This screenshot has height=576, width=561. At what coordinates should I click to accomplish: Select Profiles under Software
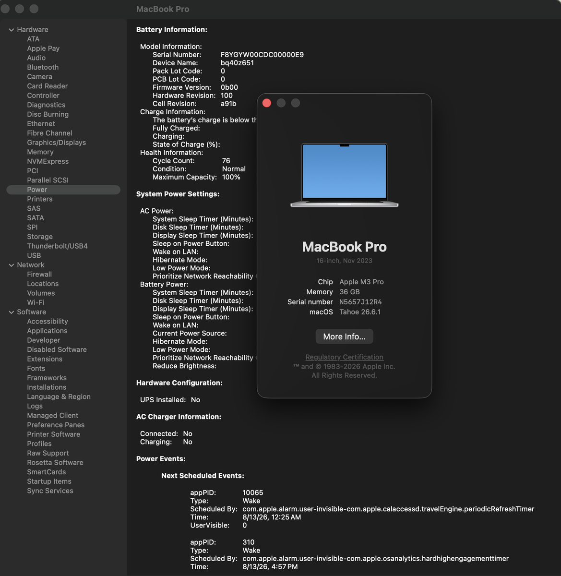coord(39,444)
